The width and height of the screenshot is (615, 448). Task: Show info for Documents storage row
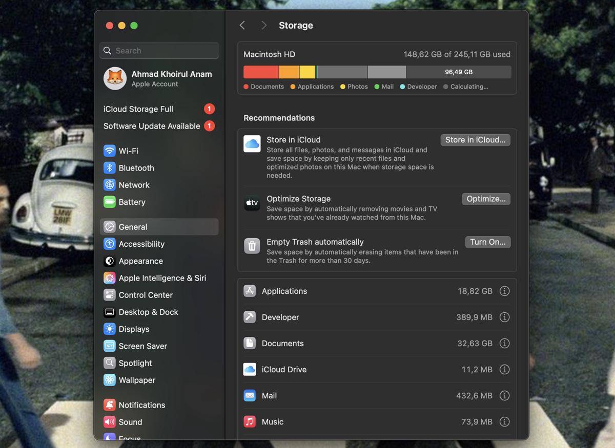point(504,343)
